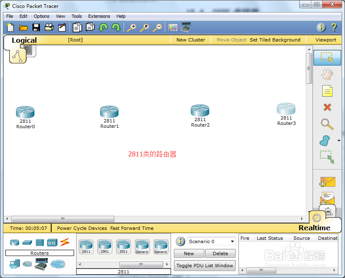Select the Wireless Devices category icon
Image resolution: width=345 pixels, height=278 pixels.
point(52,243)
